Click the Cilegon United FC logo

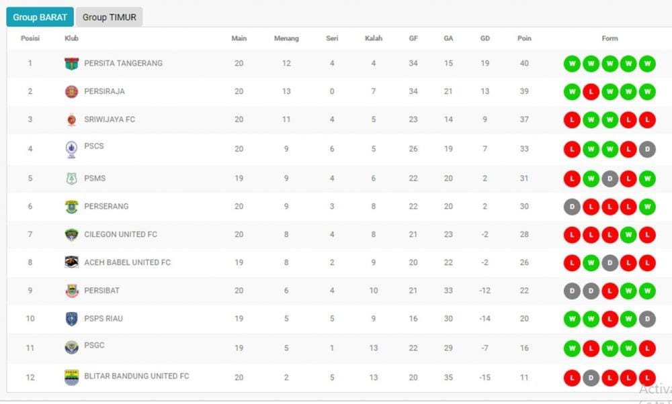(71, 235)
